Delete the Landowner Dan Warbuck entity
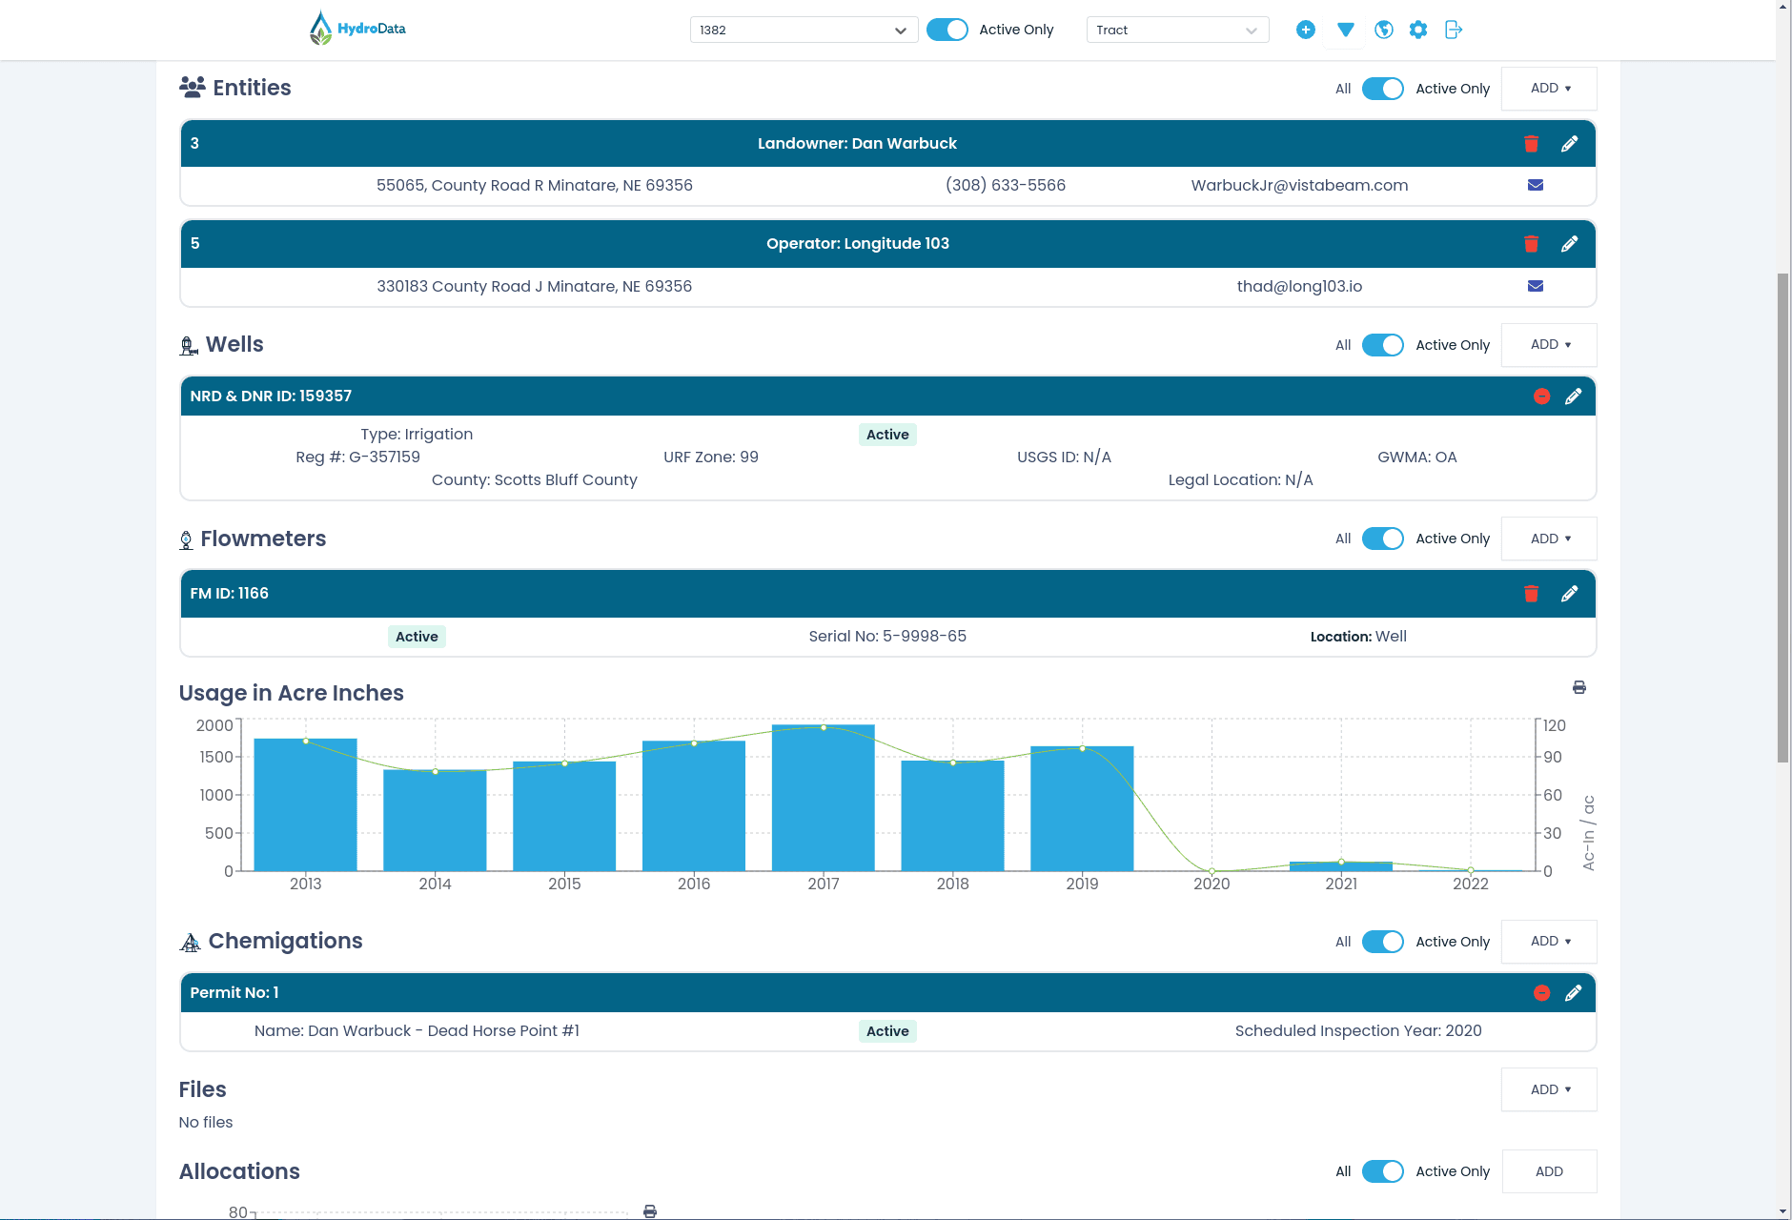Viewport: 1792px width, 1220px height. (x=1531, y=144)
